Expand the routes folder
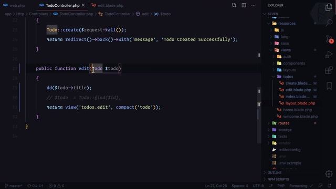The height and width of the screenshot is (189, 336). click(x=283, y=123)
